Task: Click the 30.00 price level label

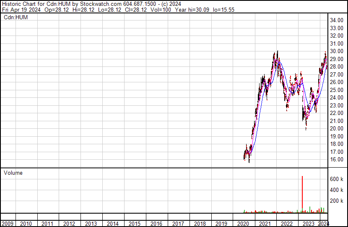Action: [x=337, y=51]
